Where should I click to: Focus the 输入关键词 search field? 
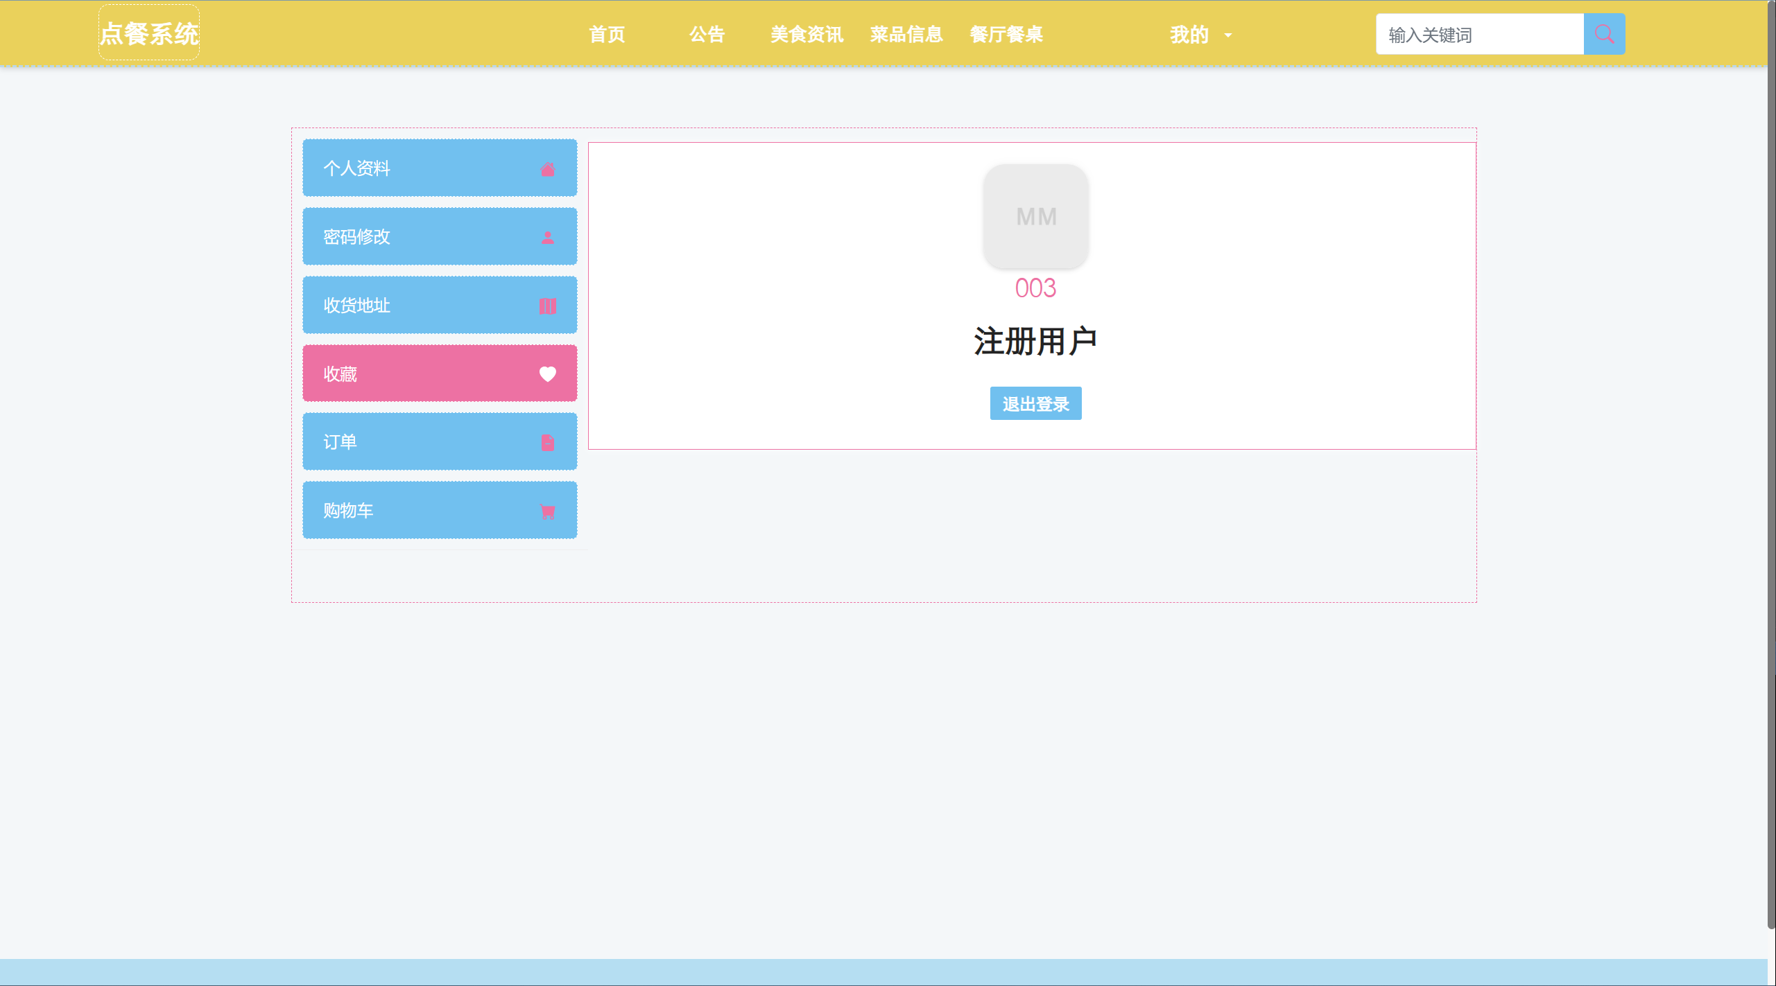(x=1479, y=35)
